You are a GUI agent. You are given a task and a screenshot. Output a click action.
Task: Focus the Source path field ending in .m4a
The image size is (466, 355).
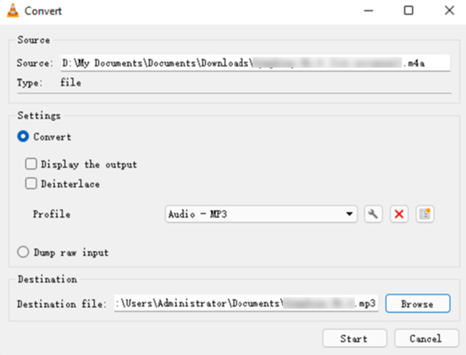pyautogui.click(x=255, y=63)
